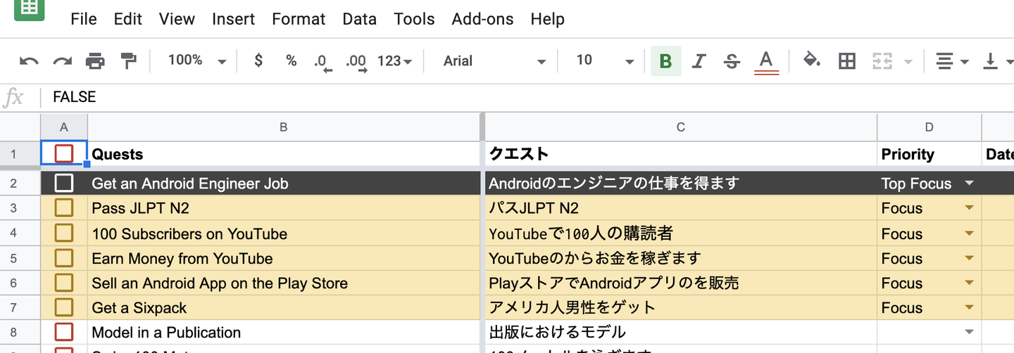Open the Add-ons menu
Viewport: 1014px width, 353px height.
coord(482,19)
